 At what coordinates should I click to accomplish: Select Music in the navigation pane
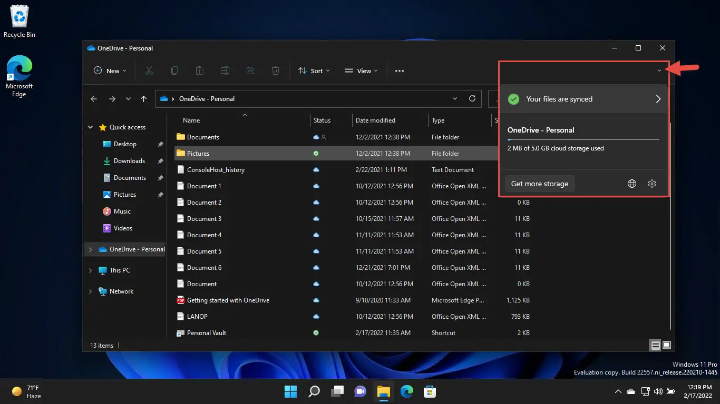[x=122, y=211]
